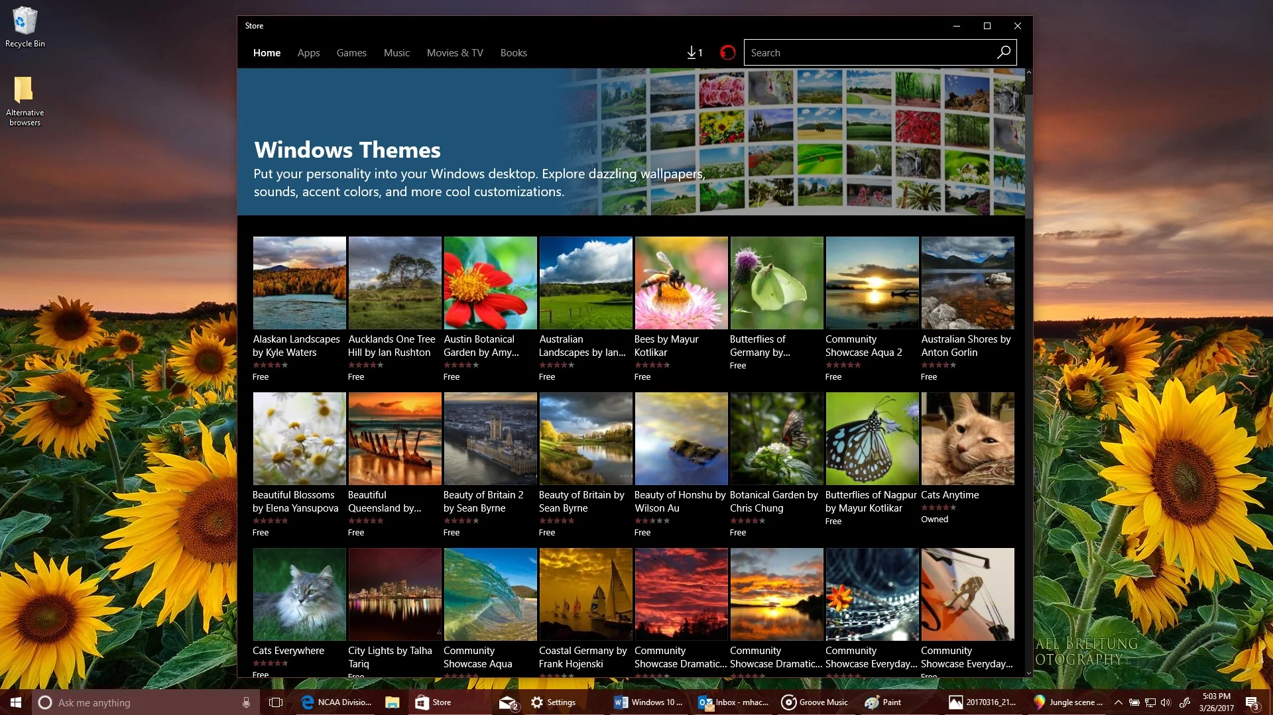Open Photos 20170316 taskbar item
Image resolution: width=1273 pixels, height=715 pixels.
point(983,702)
